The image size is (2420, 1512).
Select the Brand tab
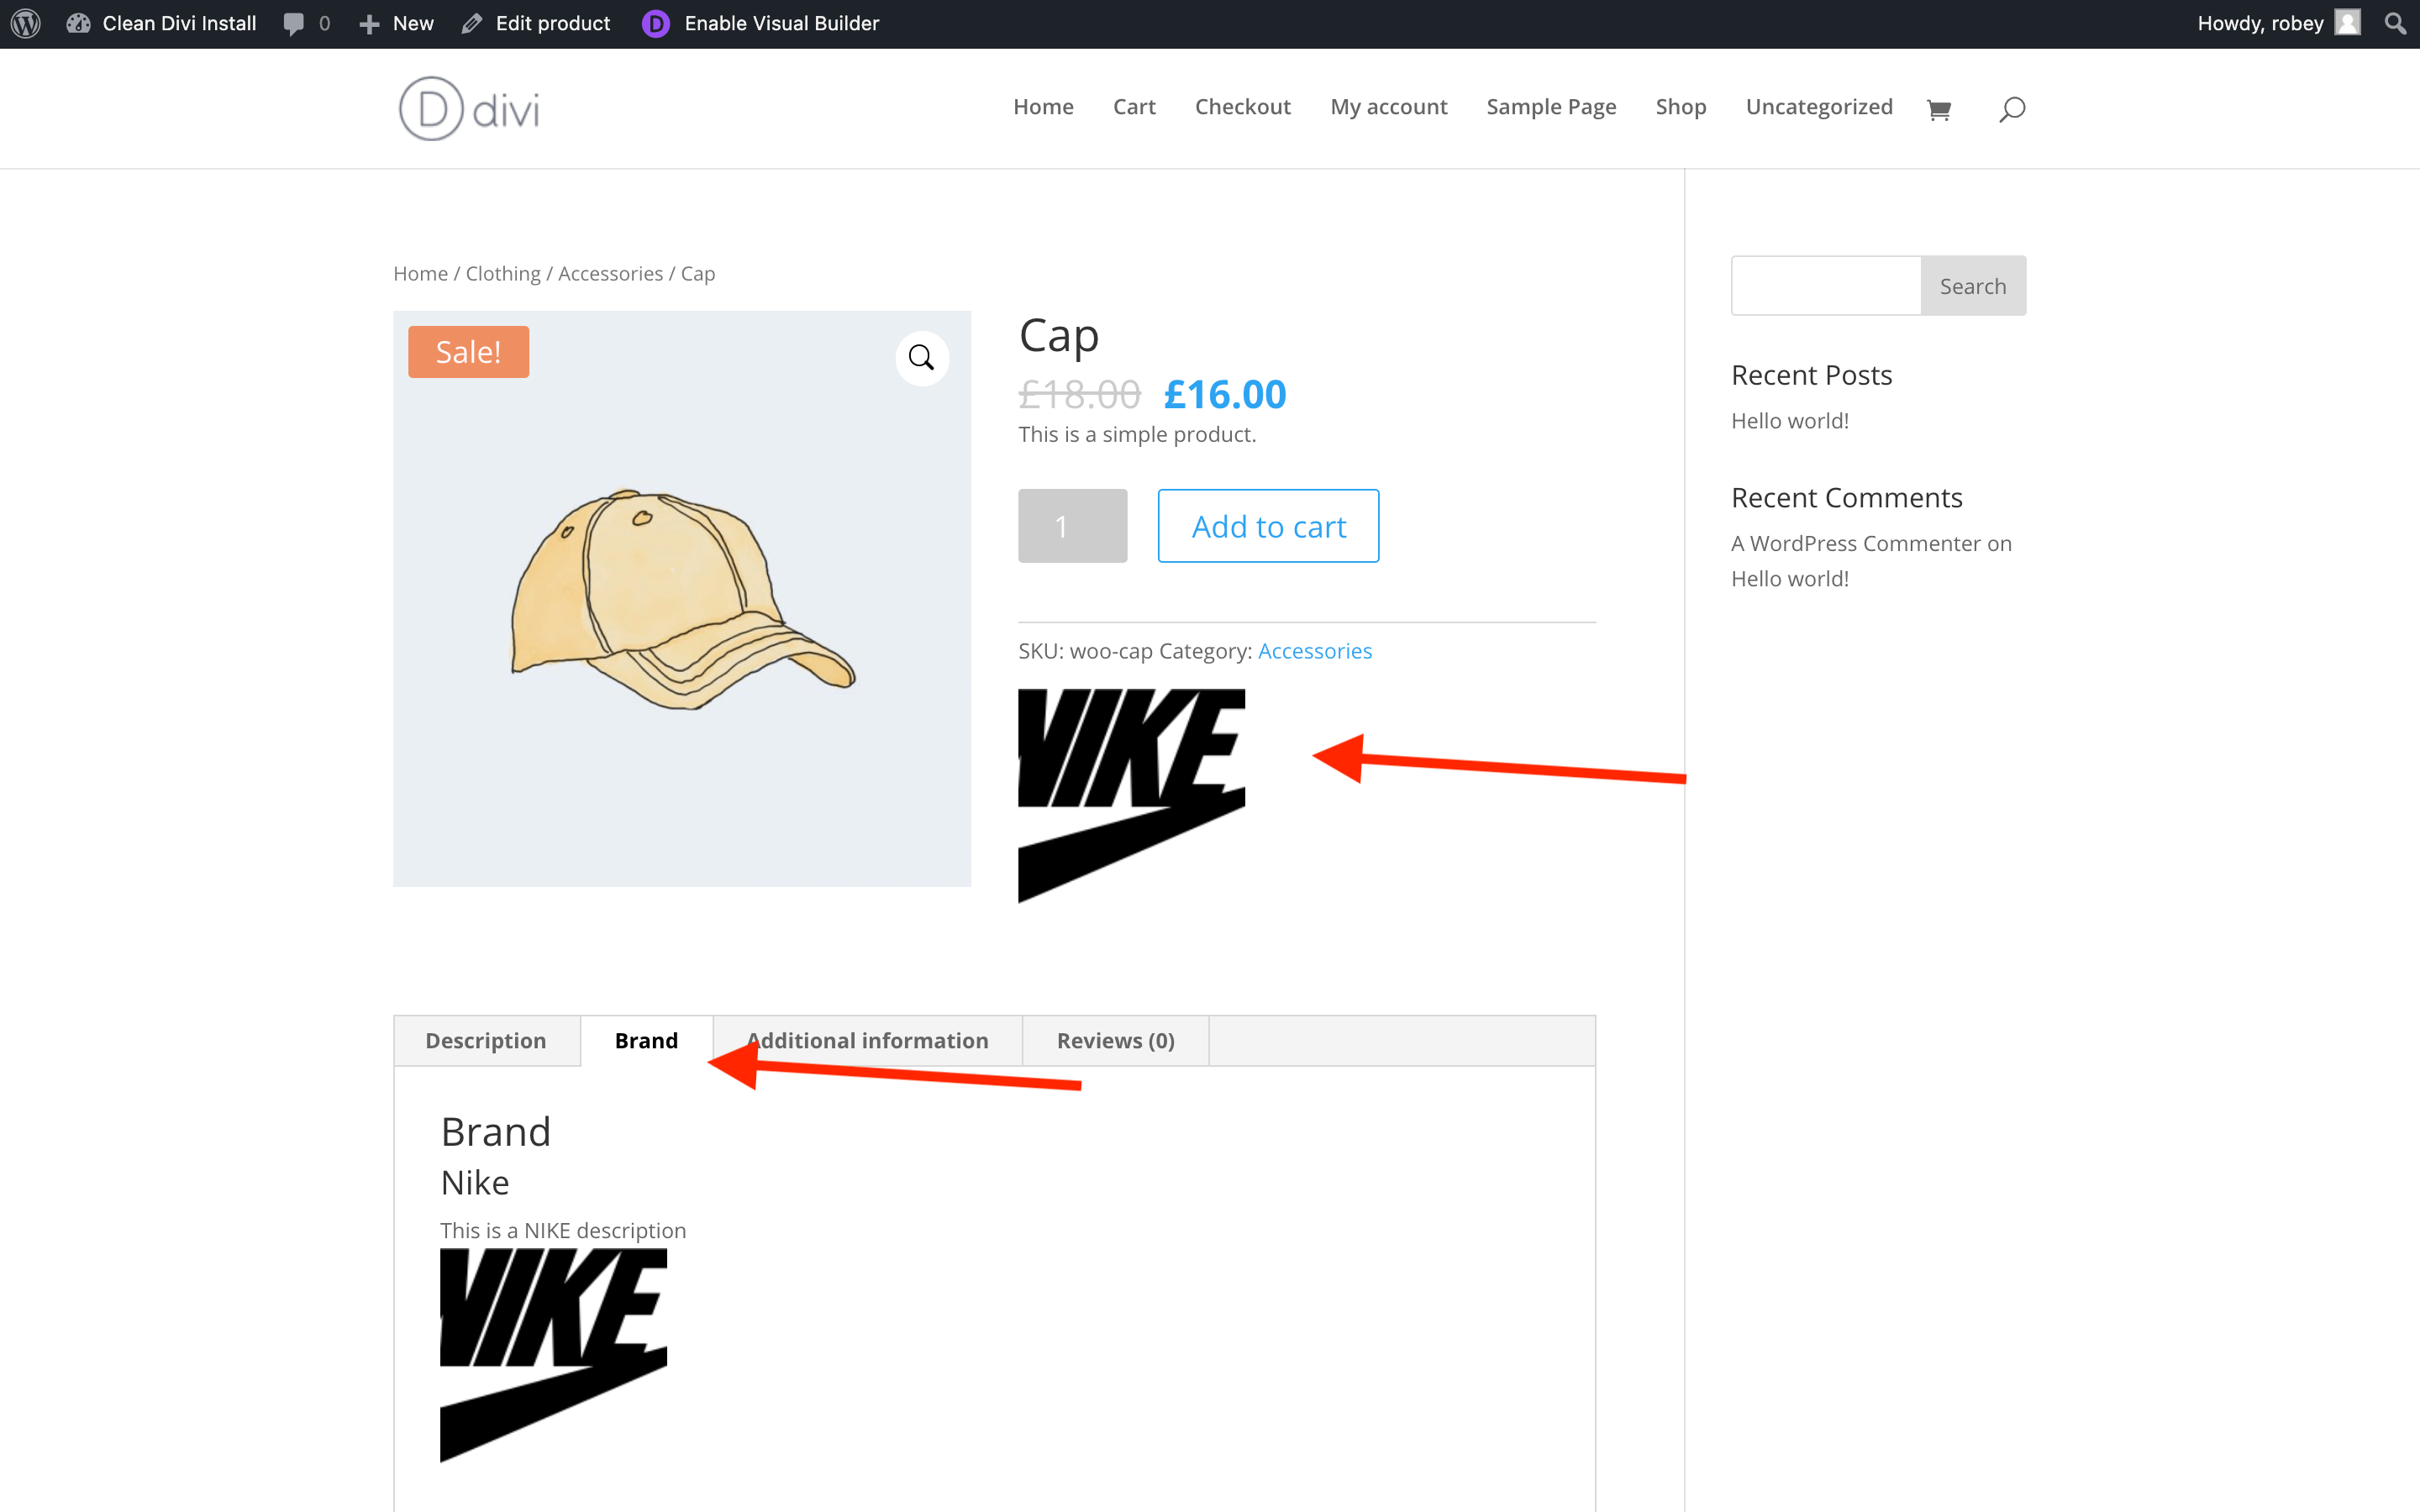pos(646,1041)
